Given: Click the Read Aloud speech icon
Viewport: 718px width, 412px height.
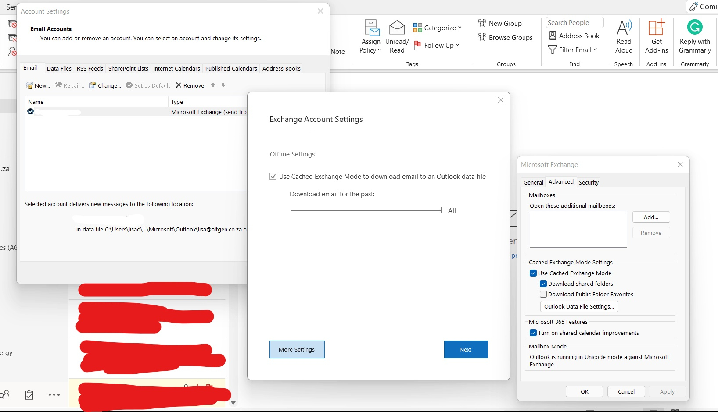Looking at the screenshot, I should click(x=624, y=27).
